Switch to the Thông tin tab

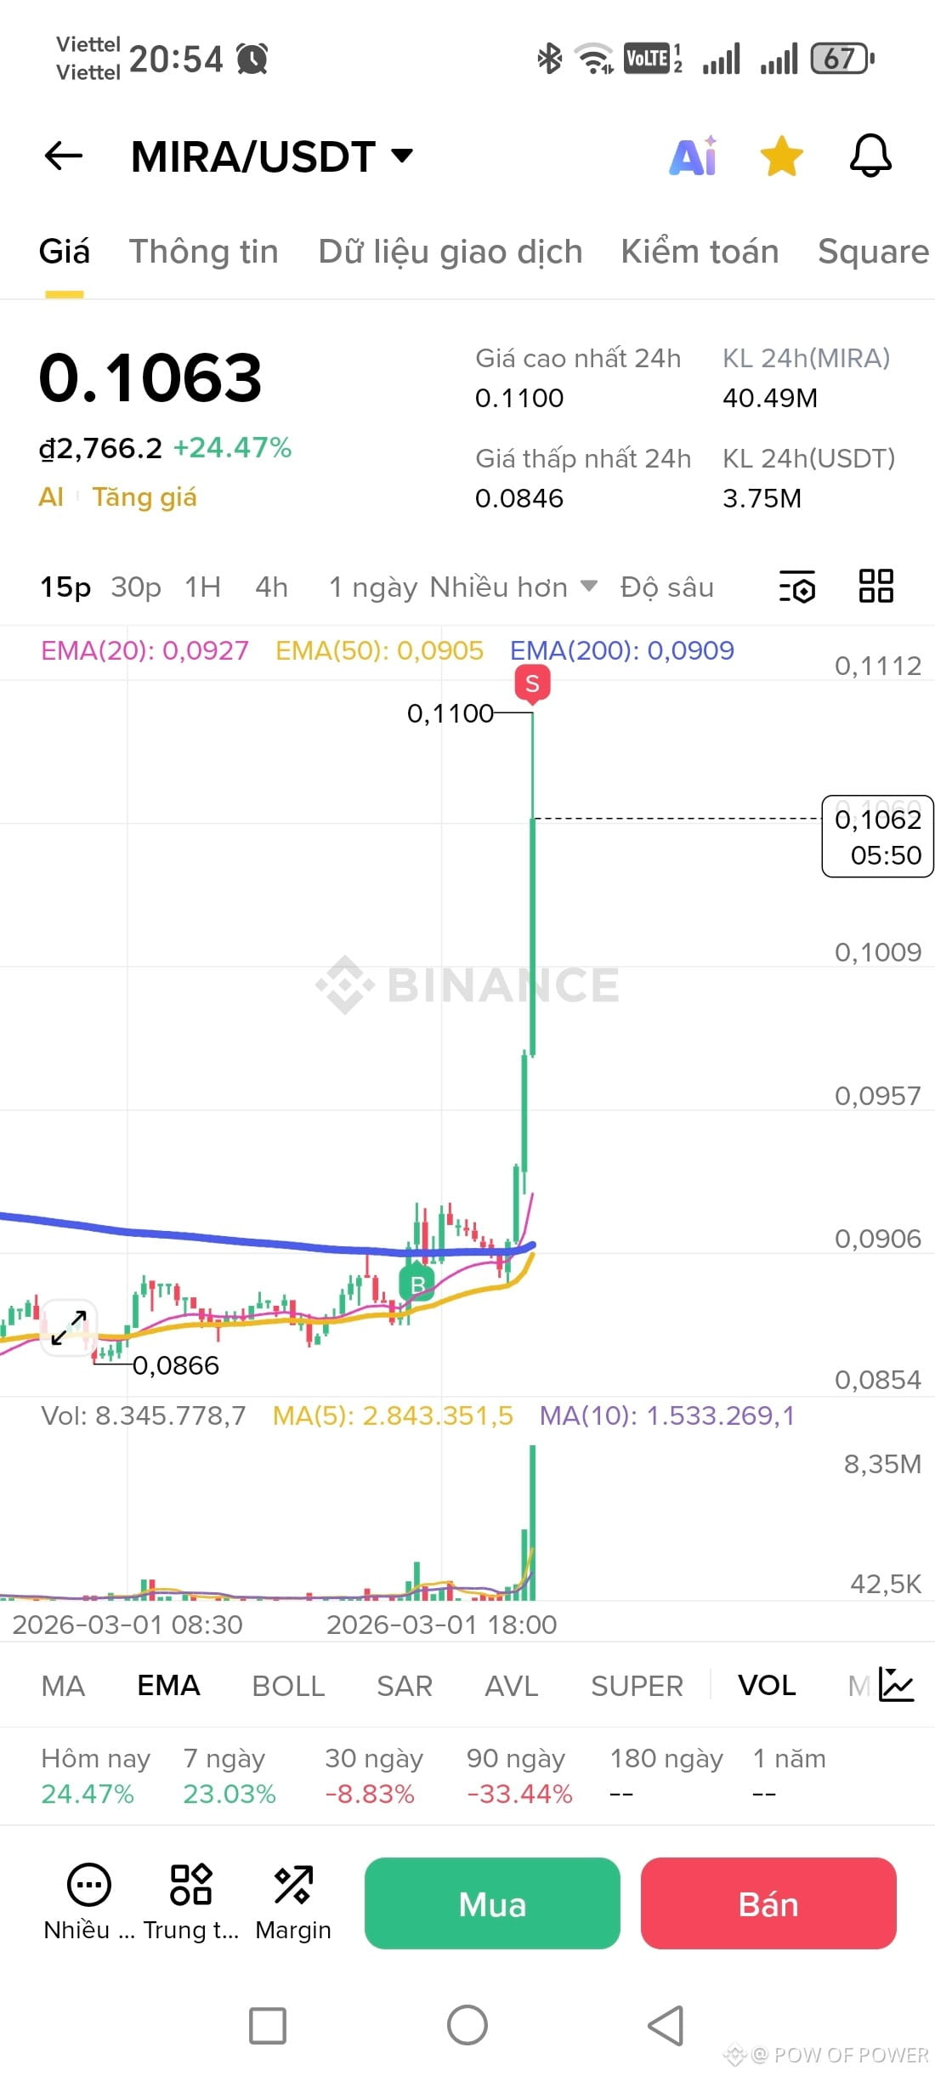click(204, 252)
